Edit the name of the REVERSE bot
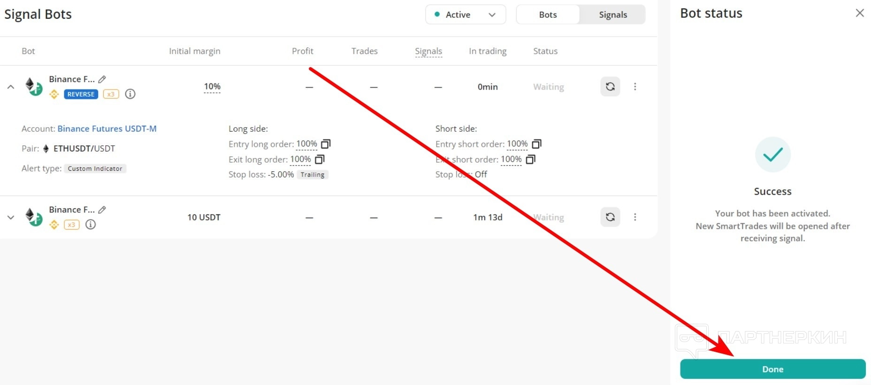 coord(102,79)
